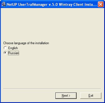Click the dotted focus box around Russian
This screenshot has height=103, width=105.
point(14,53)
